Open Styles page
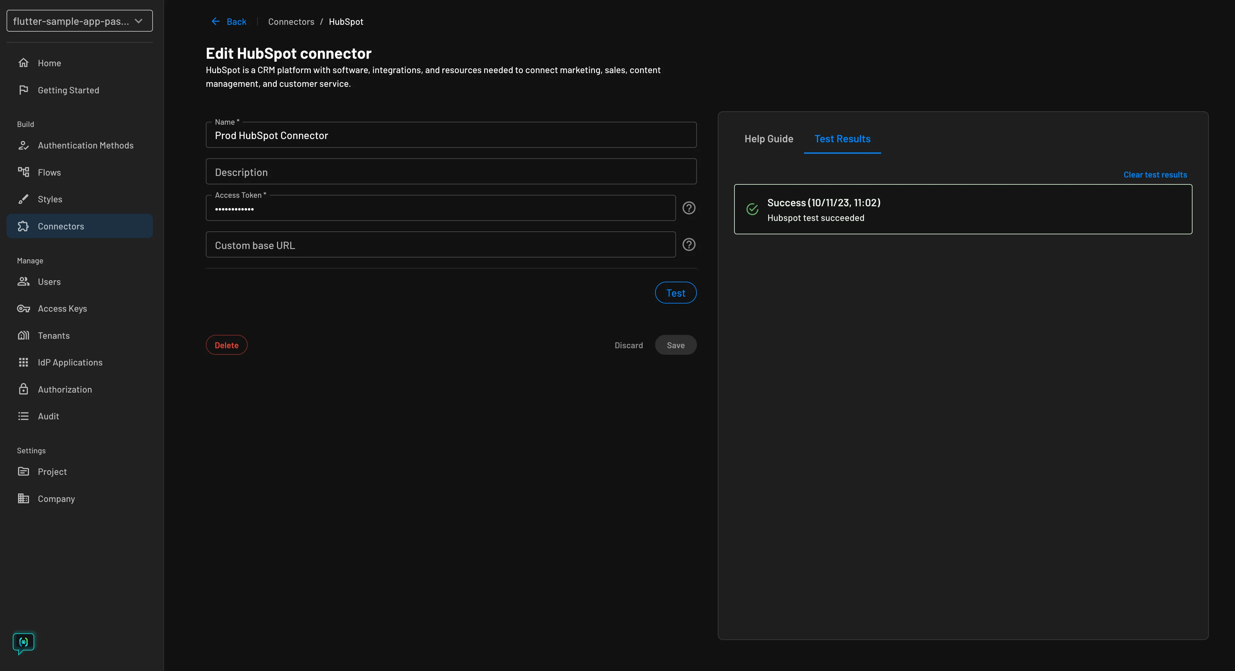 80,199
